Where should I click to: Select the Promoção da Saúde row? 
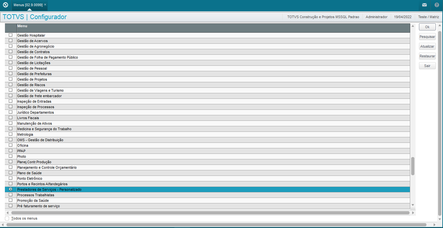click(207, 200)
